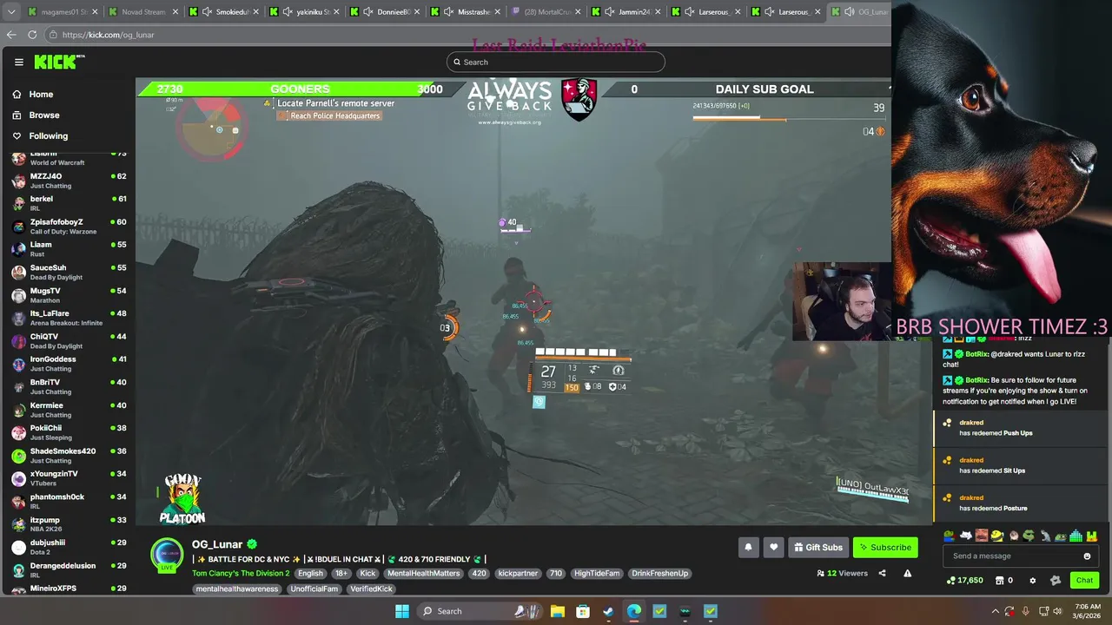The height and width of the screenshot is (625, 1112).
Task: Open IronGoddess channel in the sidebar
Action: 68,364
